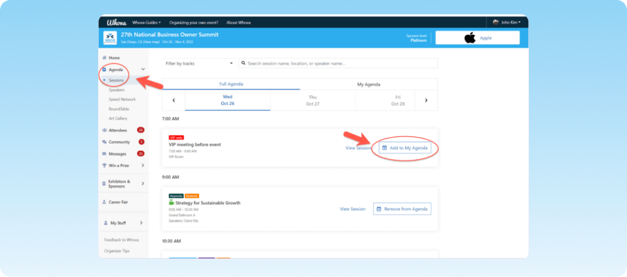Image resolution: width=627 pixels, height=277 pixels.
Task: Collapse the Agenda section chevron
Action: click(x=143, y=70)
